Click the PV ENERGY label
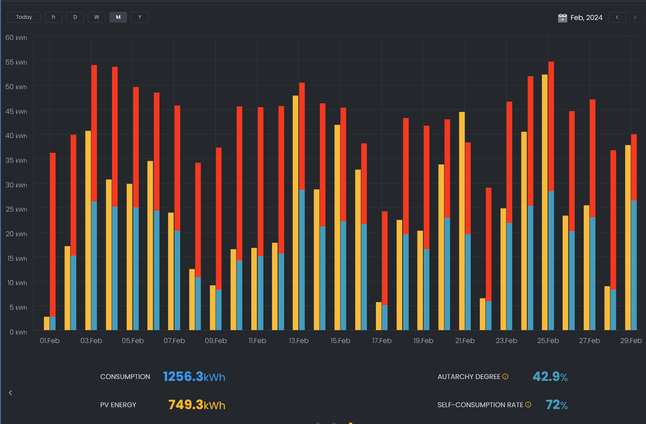Image resolution: width=646 pixels, height=424 pixels. (118, 405)
